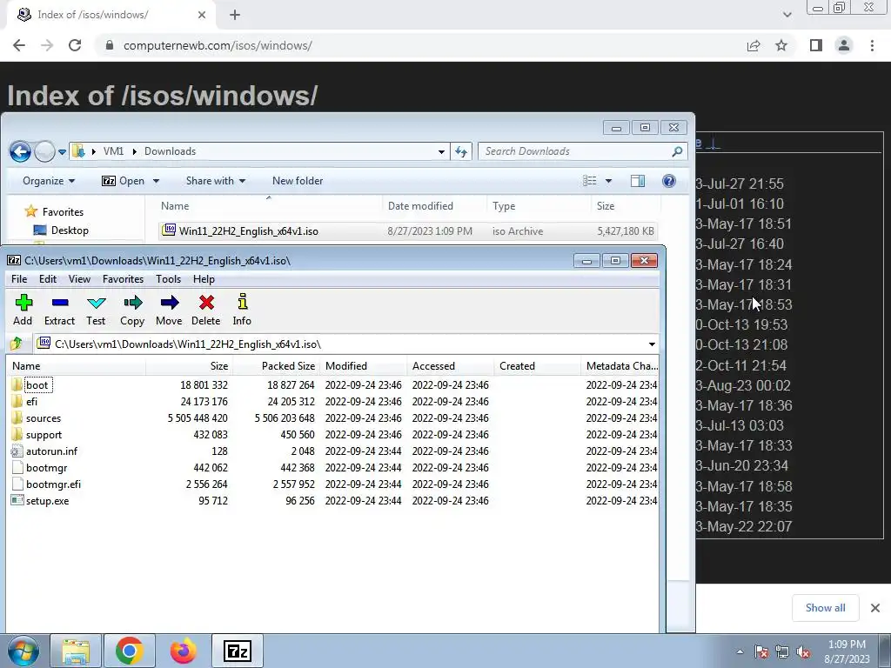The width and height of the screenshot is (891, 668).
Task: Click the 7-Zip taskbar button
Action: [238, 651]
